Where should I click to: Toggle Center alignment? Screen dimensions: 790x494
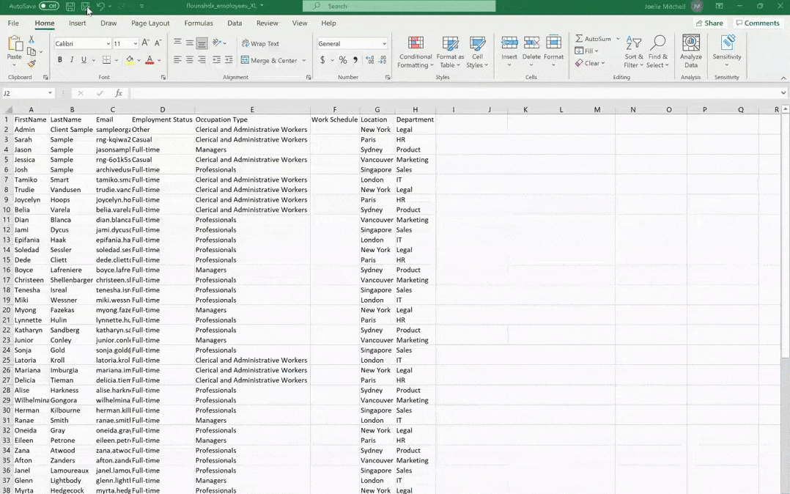189,60
